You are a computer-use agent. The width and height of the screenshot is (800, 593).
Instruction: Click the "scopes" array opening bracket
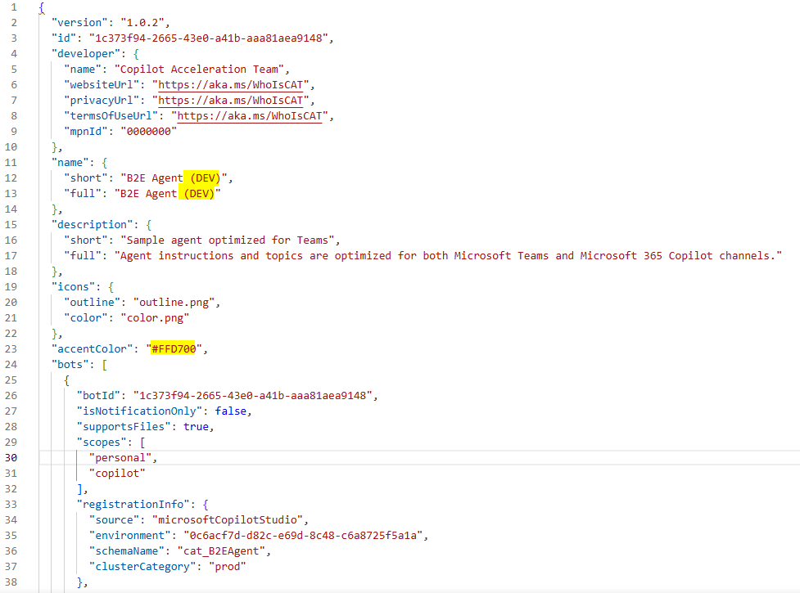pyautogui.click(x=142, y=442)
